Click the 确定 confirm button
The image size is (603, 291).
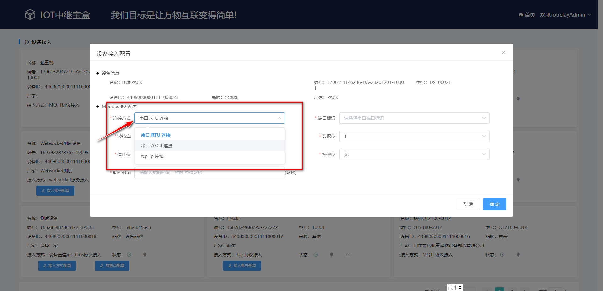tap(494, 204)
